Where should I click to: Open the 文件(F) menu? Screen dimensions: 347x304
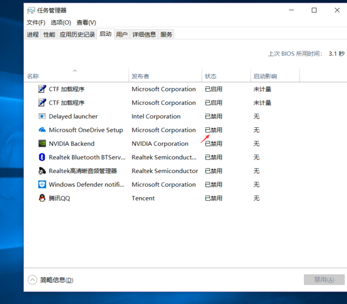(x=36, y=22)
